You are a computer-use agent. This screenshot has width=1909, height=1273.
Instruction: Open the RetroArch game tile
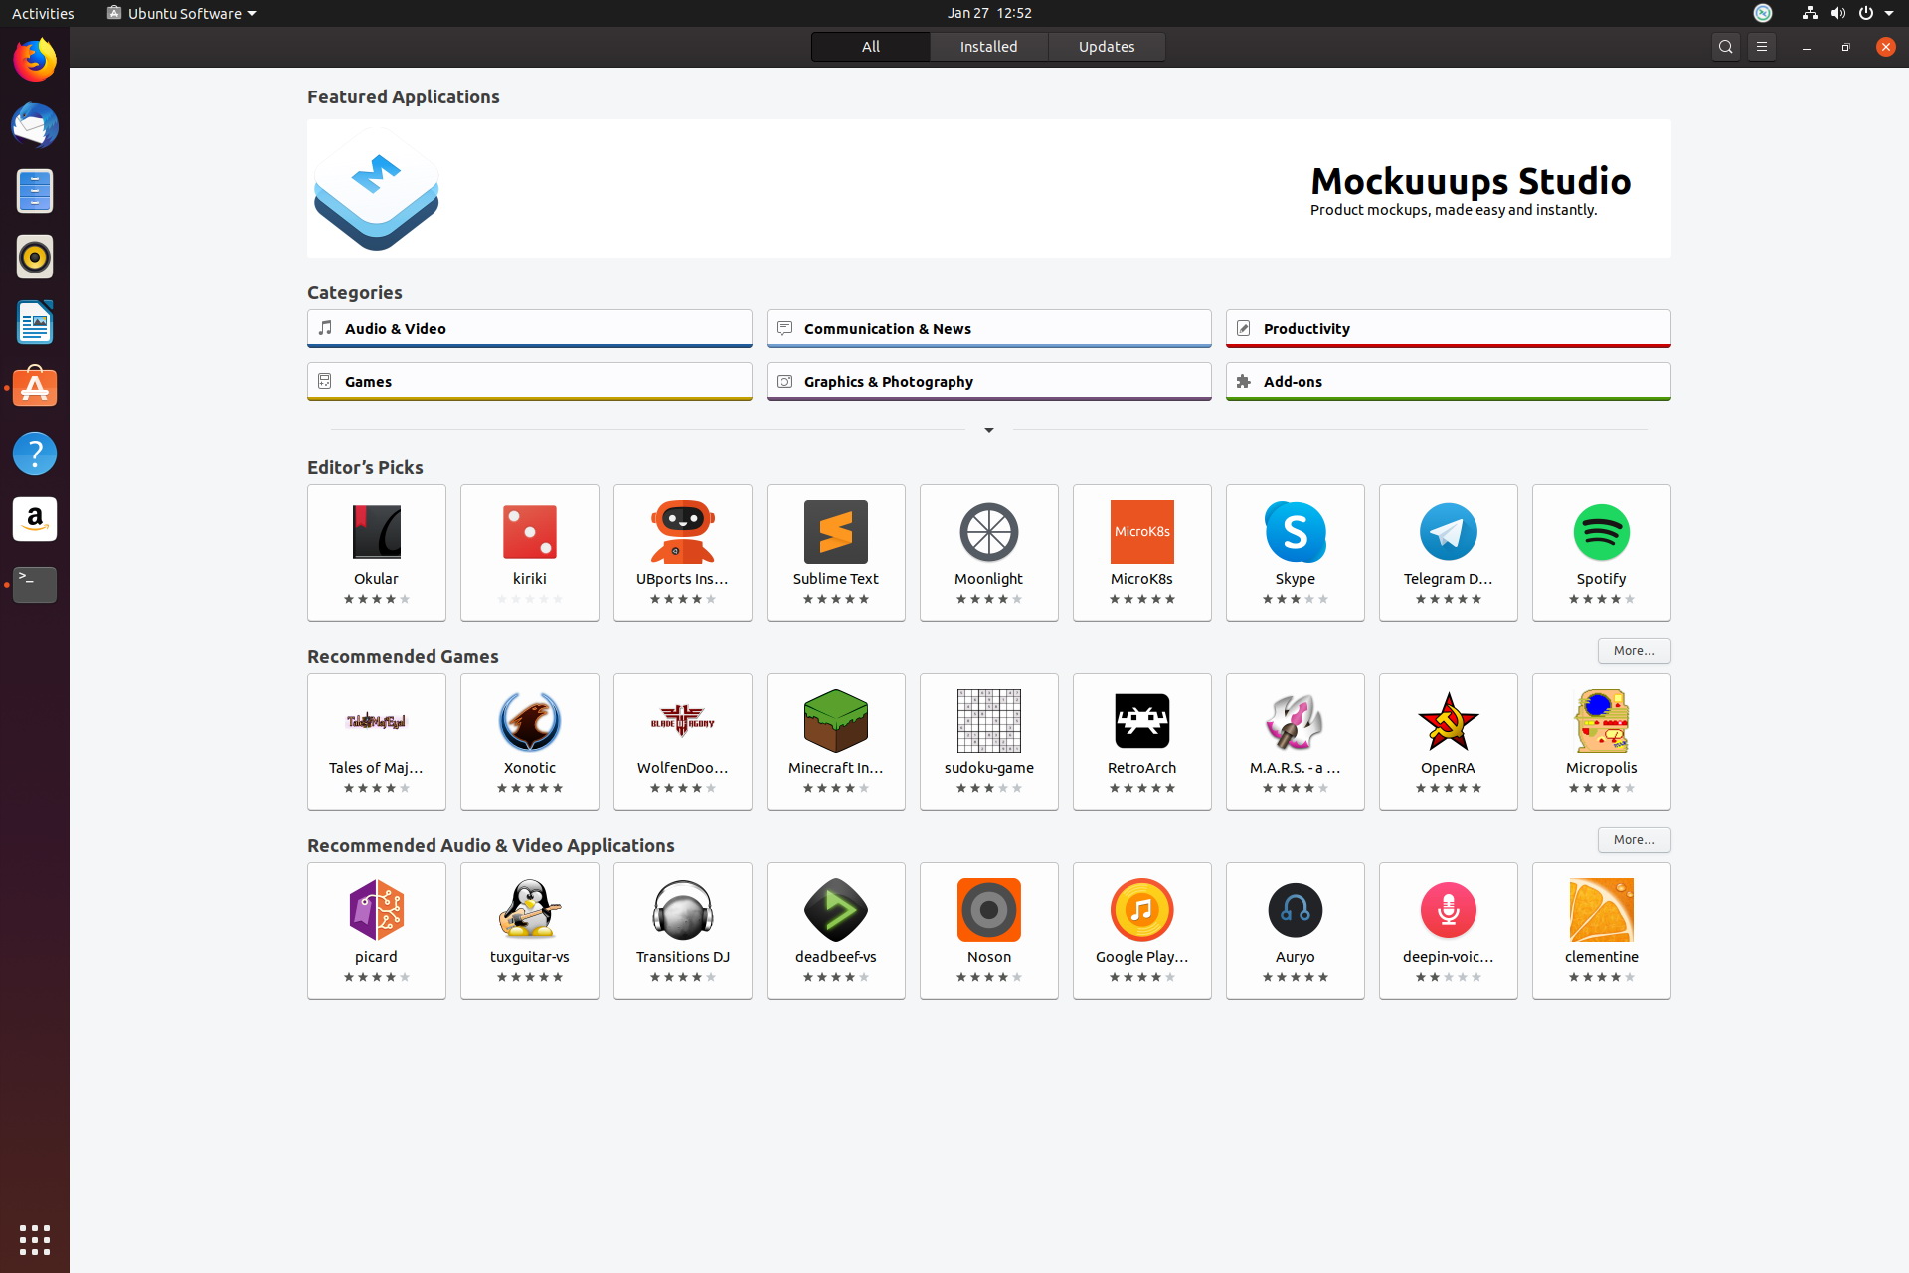pos(1141,741)
